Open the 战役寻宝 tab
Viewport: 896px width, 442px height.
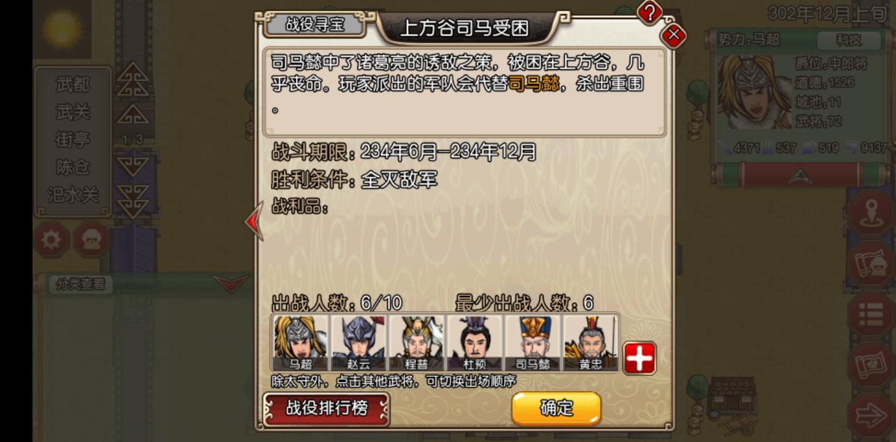(315, 25)
